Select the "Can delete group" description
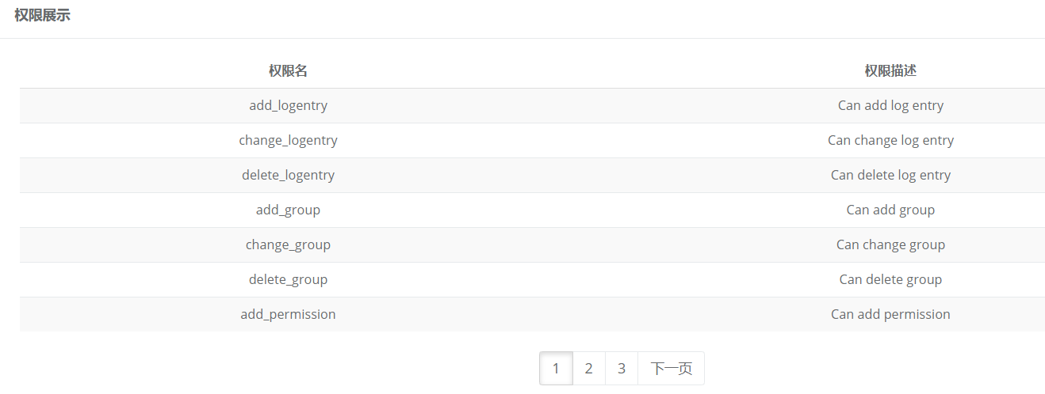The image size is (1045, 394). [x=890, y=279]
